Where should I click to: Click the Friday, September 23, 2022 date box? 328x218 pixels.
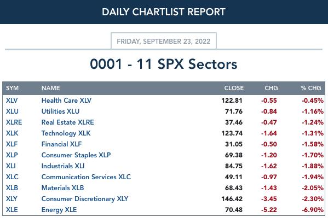(163, 41)
